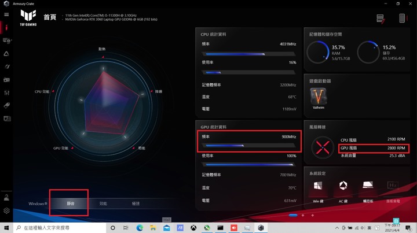Click the TUF Gaming logo
This screenshot has width=417, height=233.
[28, 18]
